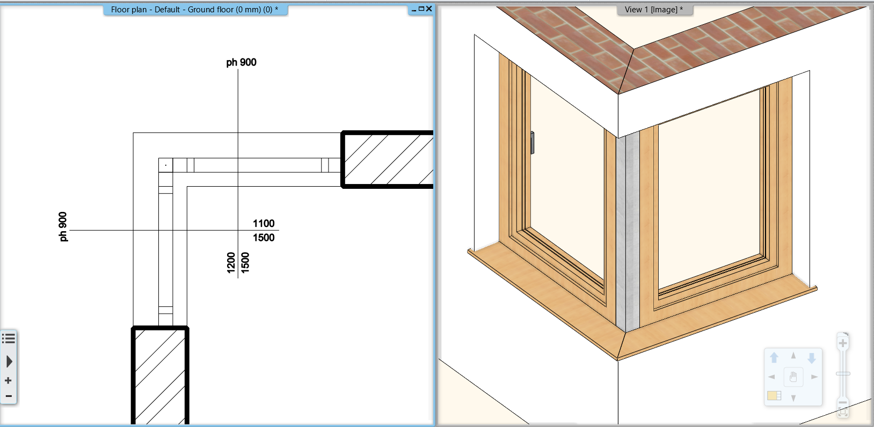Maximize the Floor plan window
874x427 pixels.
421,9
